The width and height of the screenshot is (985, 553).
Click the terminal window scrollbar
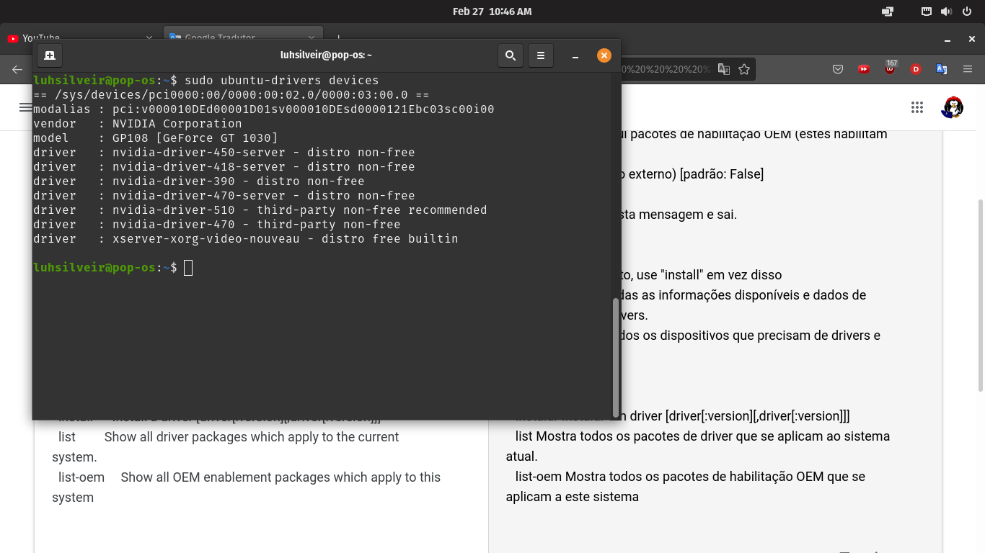(615, 356)
